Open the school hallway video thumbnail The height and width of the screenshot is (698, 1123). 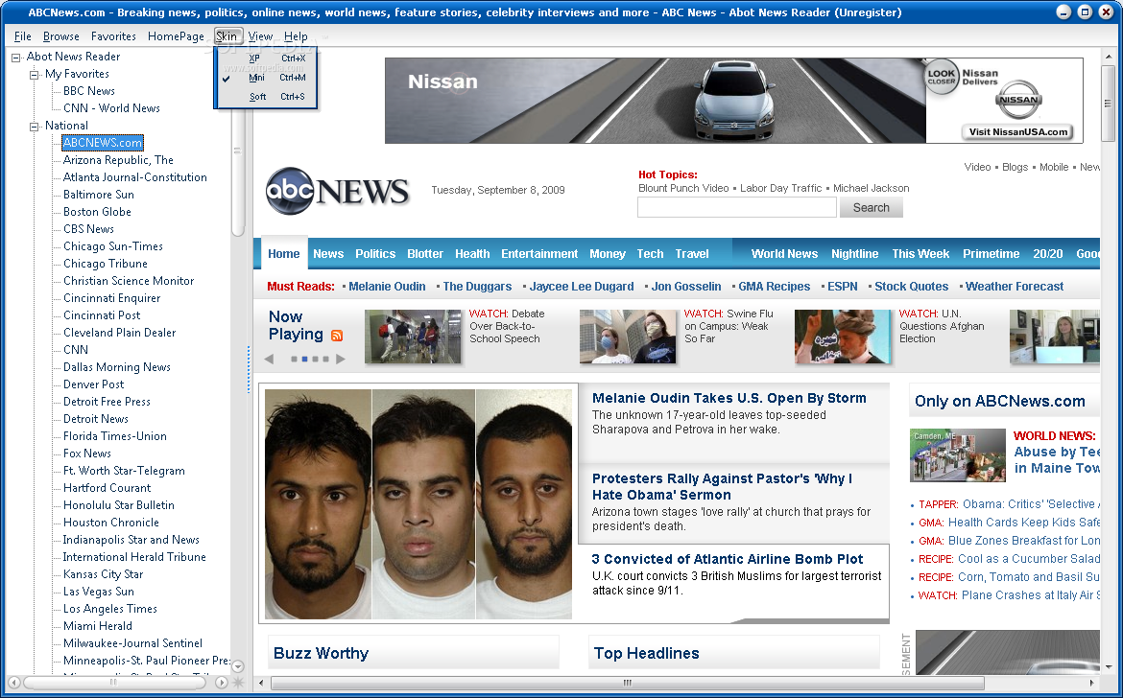(x=413, y=337)
